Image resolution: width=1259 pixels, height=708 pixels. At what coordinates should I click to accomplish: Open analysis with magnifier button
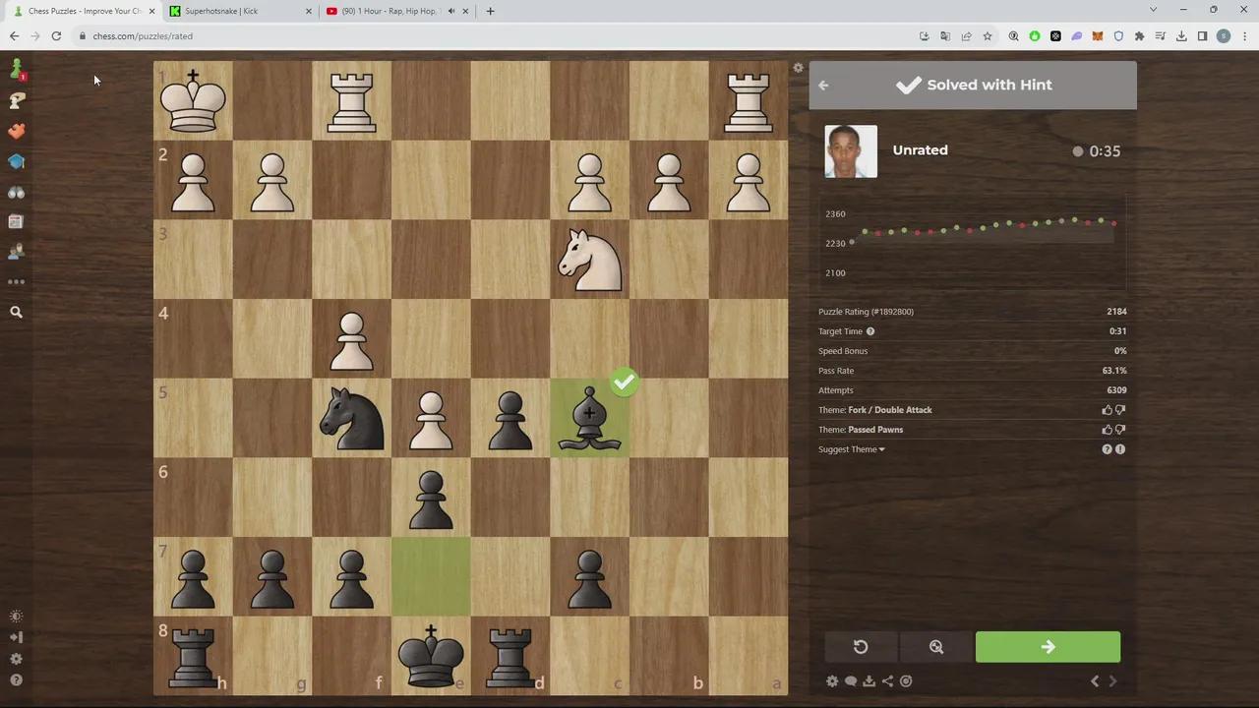coord(936,647)
